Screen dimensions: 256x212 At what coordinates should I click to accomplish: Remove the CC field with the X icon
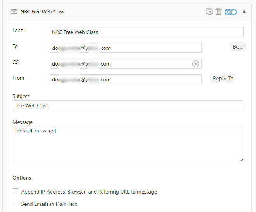click(196, 64)
